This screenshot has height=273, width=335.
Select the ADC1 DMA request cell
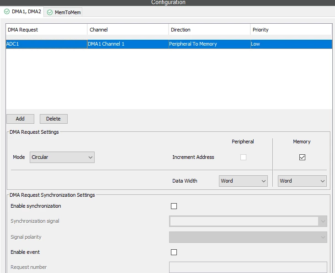pyautogui.click(x=46, y=44)
